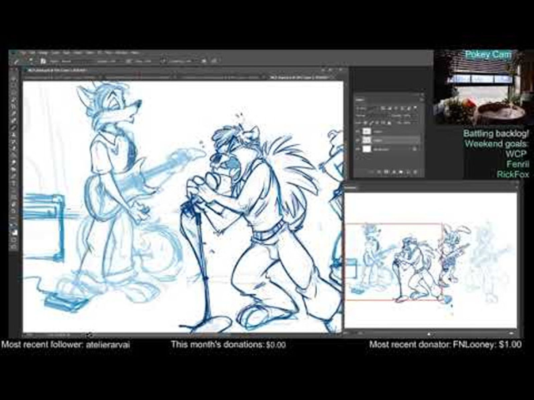The width and height of the screenshot is (534, 400).
Task: Switch to the Layers panel tab
Action: pos(360,100)
